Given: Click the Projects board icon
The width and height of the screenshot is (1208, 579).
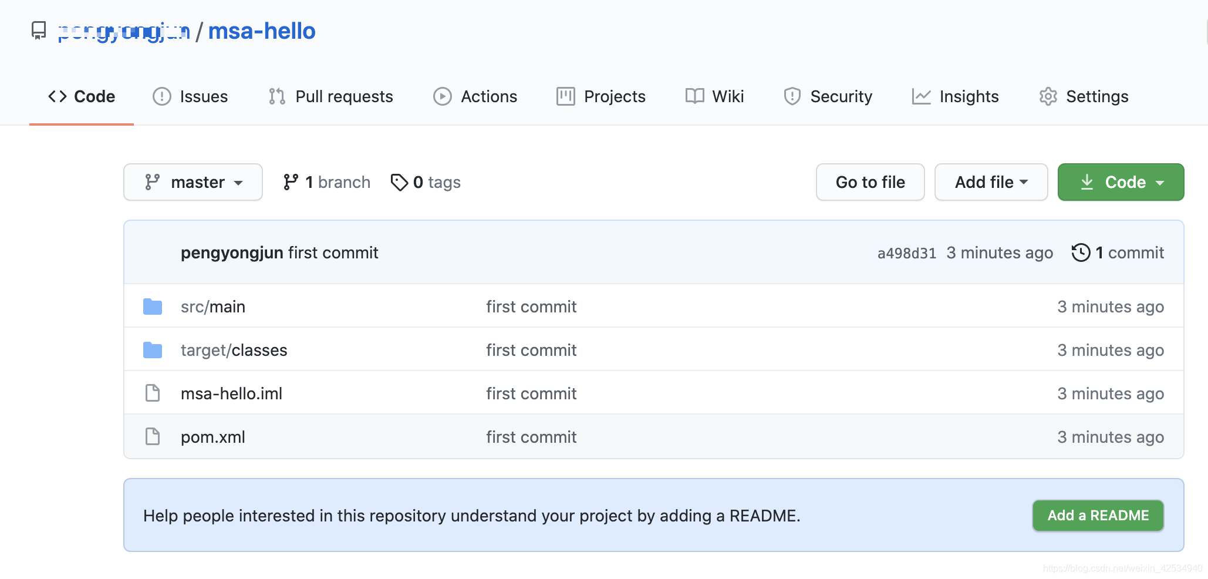Looking at the screenshot, I should coord(566,96).
